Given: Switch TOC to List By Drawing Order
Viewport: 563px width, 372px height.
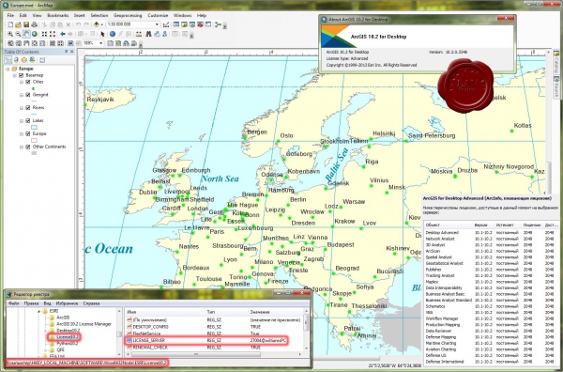Looking at the screenshot, I should click(8, 60).
